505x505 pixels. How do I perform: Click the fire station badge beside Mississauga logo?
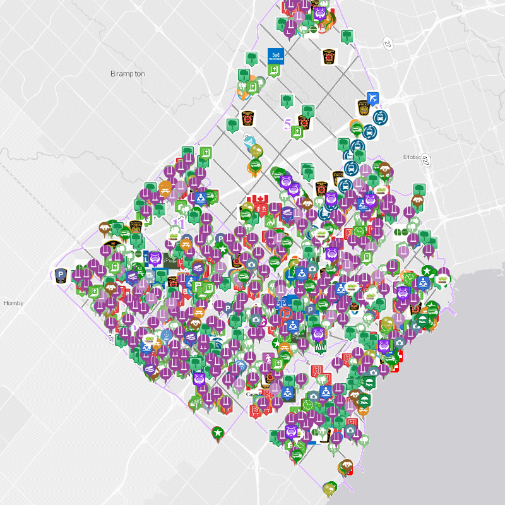point(328,56)
